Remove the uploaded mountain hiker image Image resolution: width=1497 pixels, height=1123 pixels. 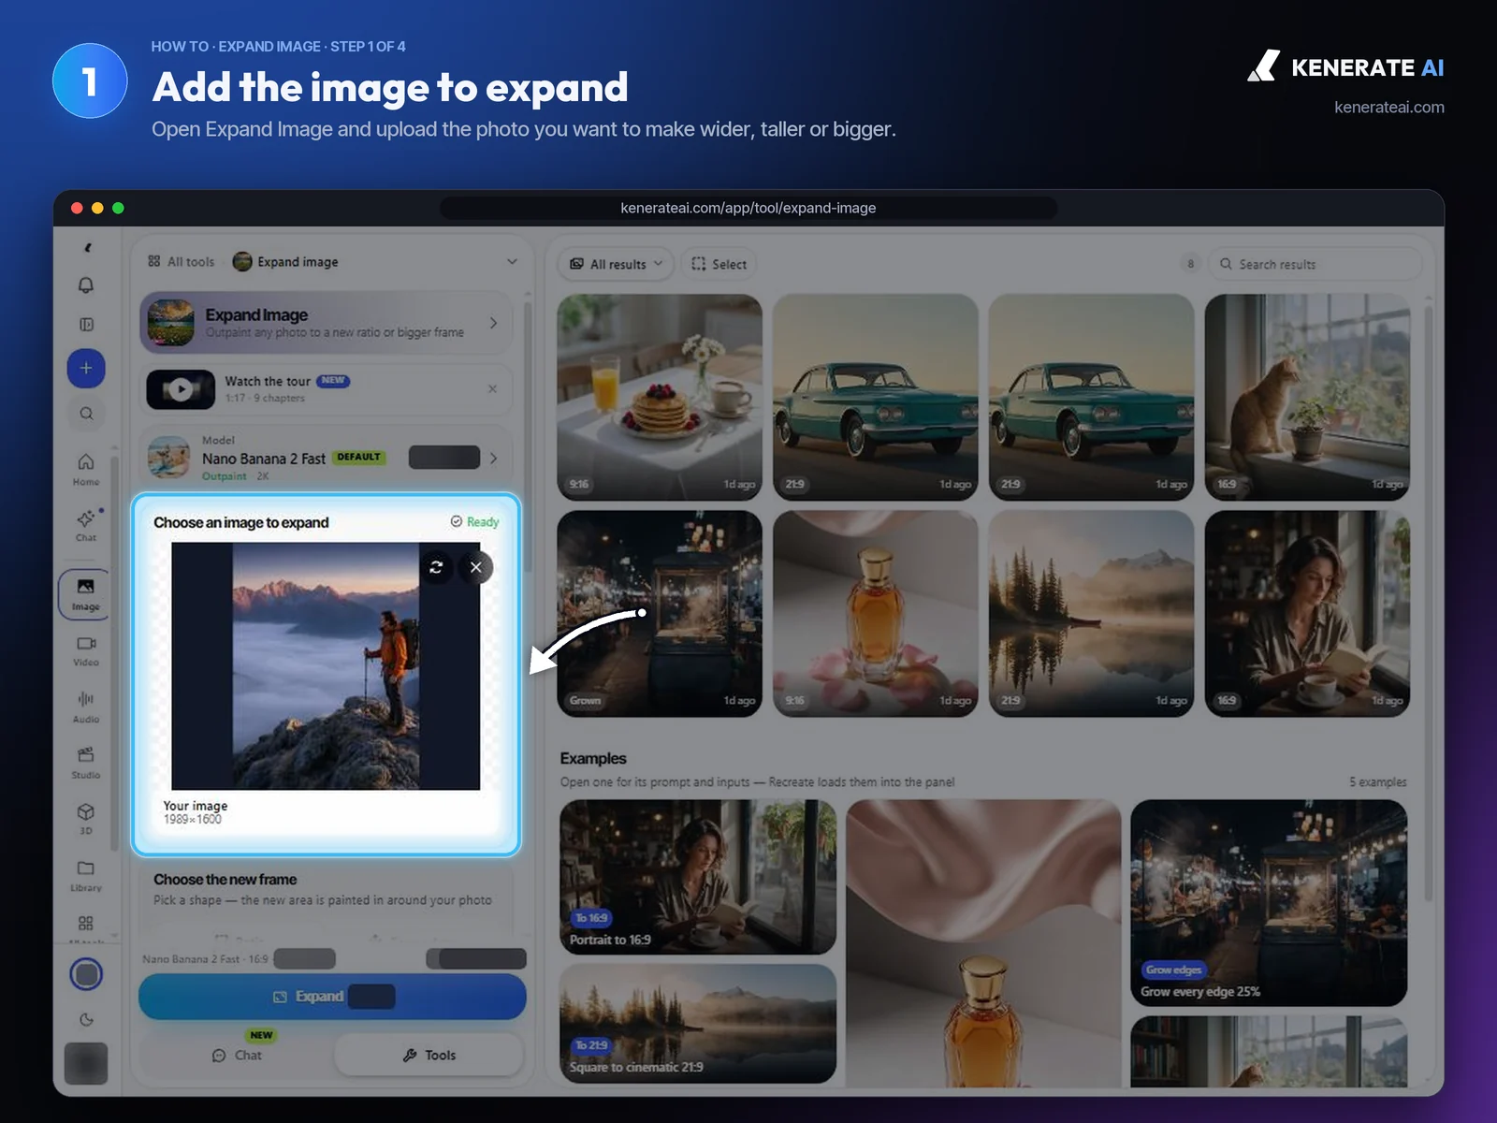(x=476, y=567)
